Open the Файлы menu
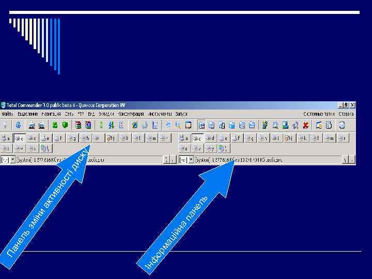The height and width of the screenshot is (279, 372). (7, 114)
